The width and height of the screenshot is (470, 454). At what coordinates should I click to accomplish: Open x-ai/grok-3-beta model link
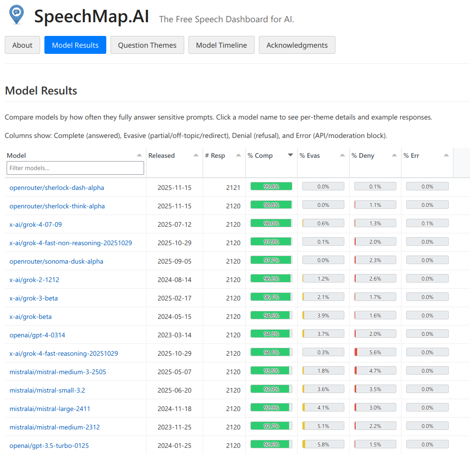pos(34,299)
